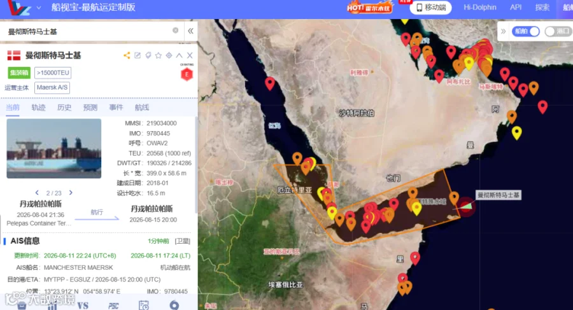Click the far-right red marker east of Oman

542,107
